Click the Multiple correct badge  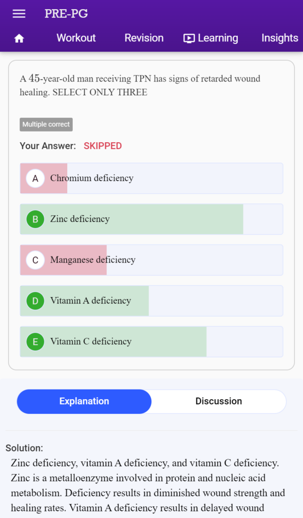[x=46, y=124]
